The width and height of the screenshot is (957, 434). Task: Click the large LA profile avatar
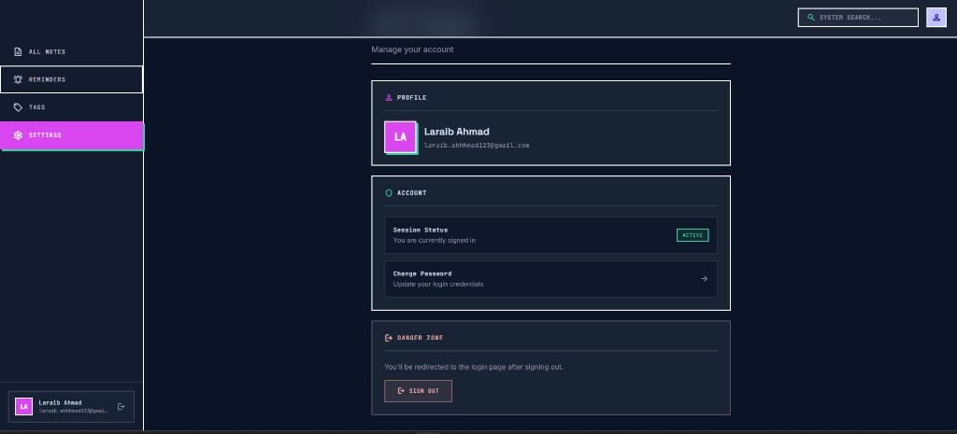(400, 137)
